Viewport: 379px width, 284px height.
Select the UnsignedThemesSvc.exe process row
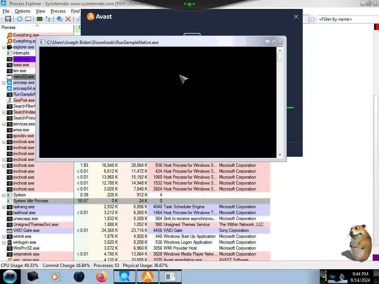click(x=135, y=224)
